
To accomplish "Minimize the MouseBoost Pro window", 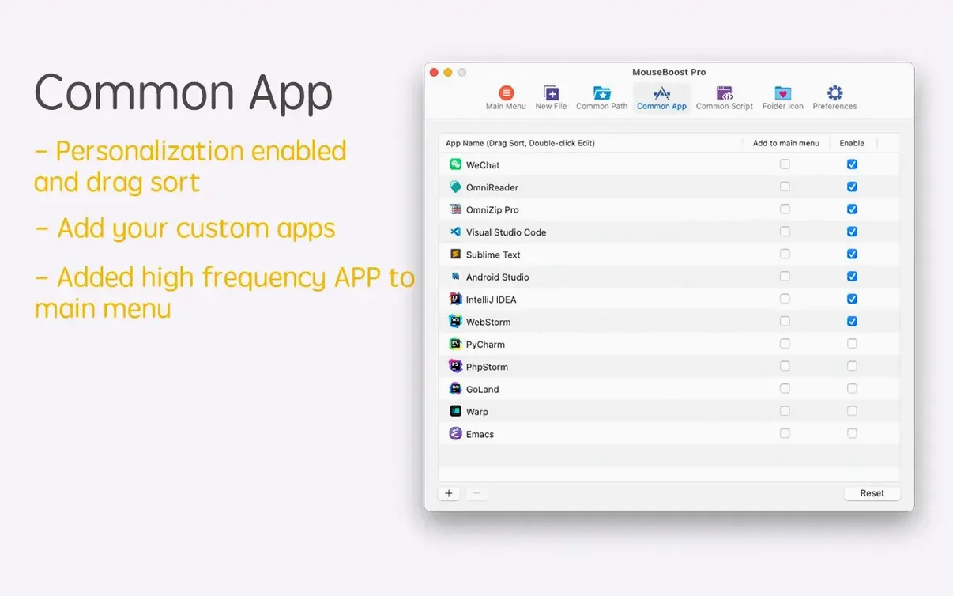I will click(x=448, y=72).
